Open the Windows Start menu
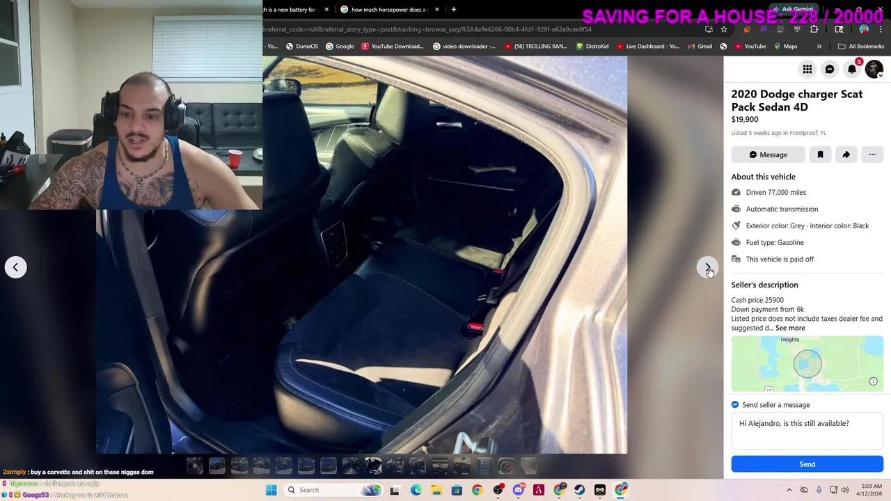The height and width of the screenshot is (501, 891). tap(271, 490)
